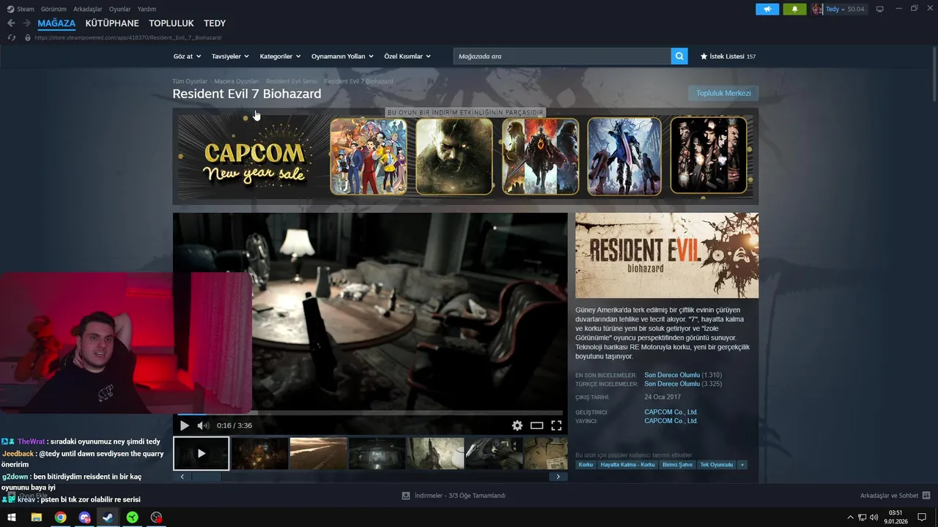Viewport: 938px width, 527px height.
Task: Open the bearded man sale card
Action: [454, 156]
